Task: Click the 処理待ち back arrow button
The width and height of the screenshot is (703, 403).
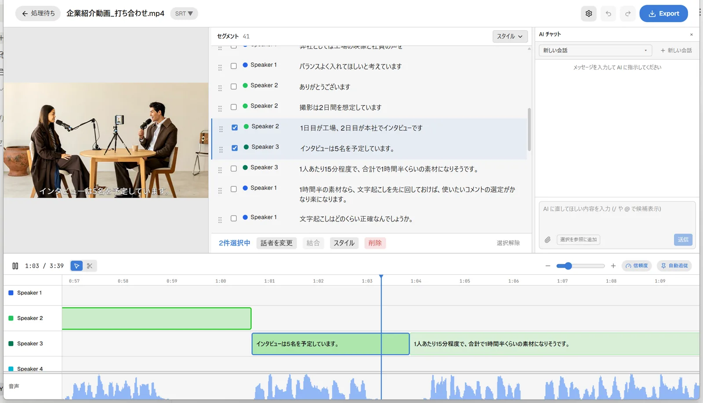Action: [x=39, y=14]
